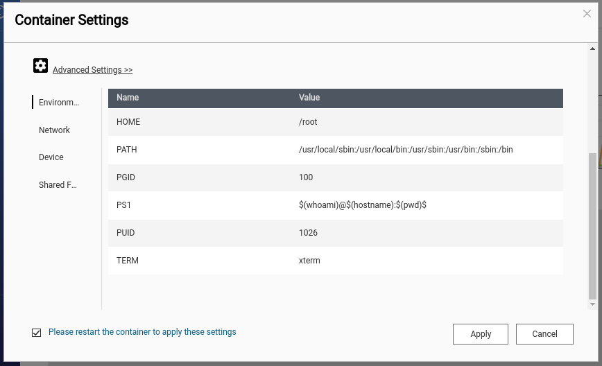The width and height of the screenshot is (602, 366).
Task: Select the PGID value 100
Action: 306,177
